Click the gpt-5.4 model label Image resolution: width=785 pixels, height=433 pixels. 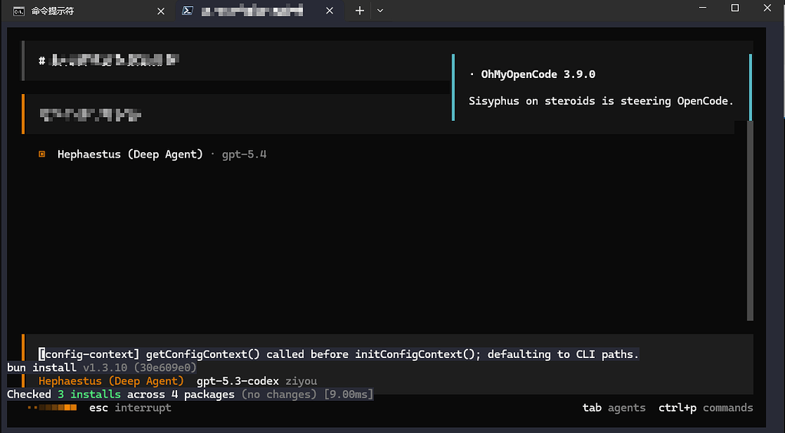click(x=245, y=155)
